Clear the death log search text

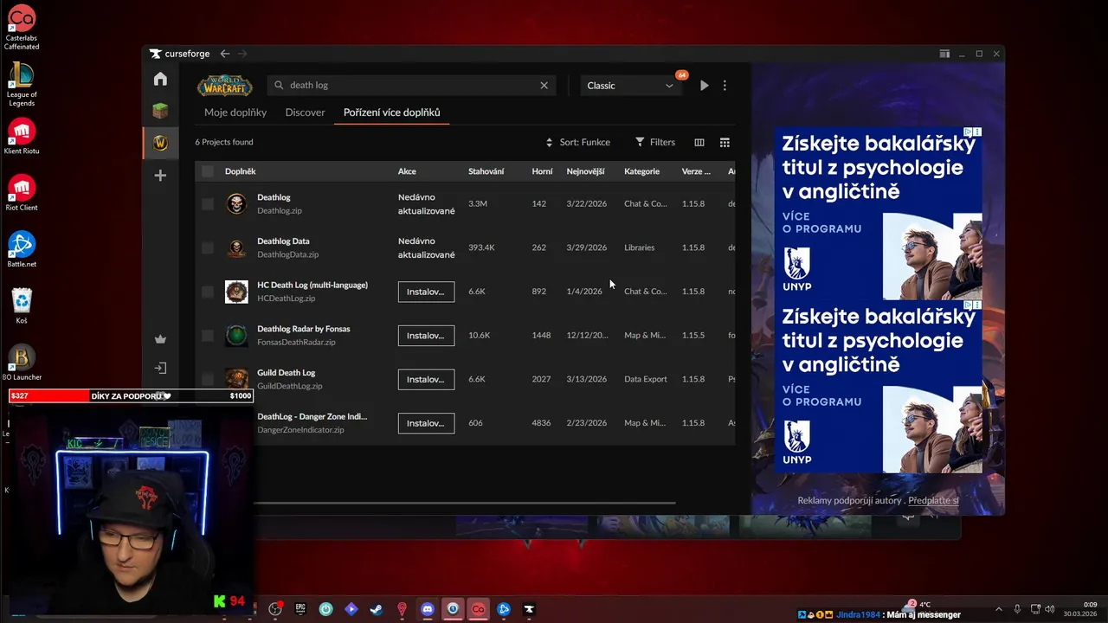544,86
